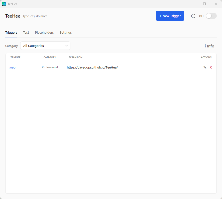Screen dimensions: 222x199
Task: Click the Professional category label
Action: (50, 67)
